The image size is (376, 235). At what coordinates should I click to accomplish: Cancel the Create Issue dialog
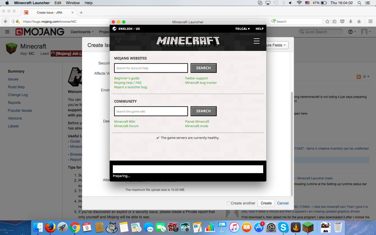(283, 203)
